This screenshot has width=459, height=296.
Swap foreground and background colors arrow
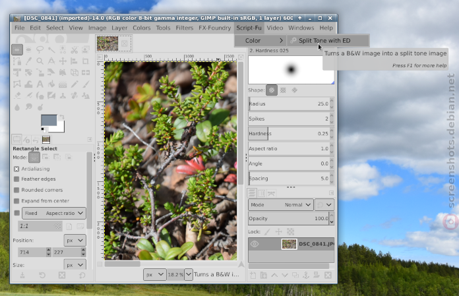tap(61, 117)
